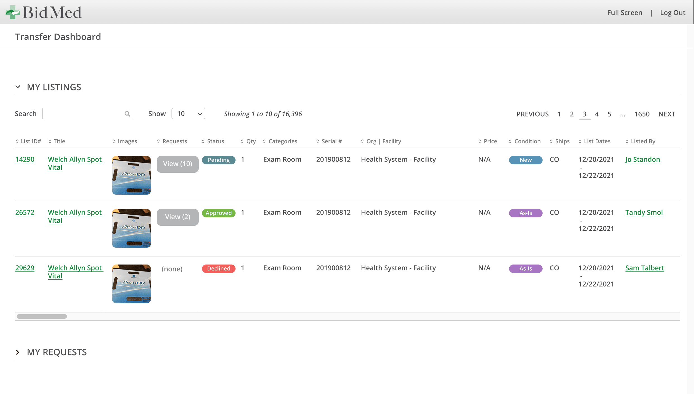Viewport: 694px width, 394px height.
Task: Go to page 4
Action: click(597, 114)
